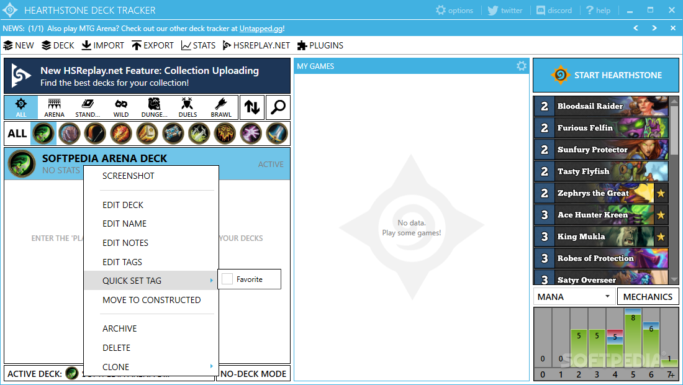The image size is (683, 385).
Task: Filter decks by Shaman class icon
Action: tap(225, 134)
